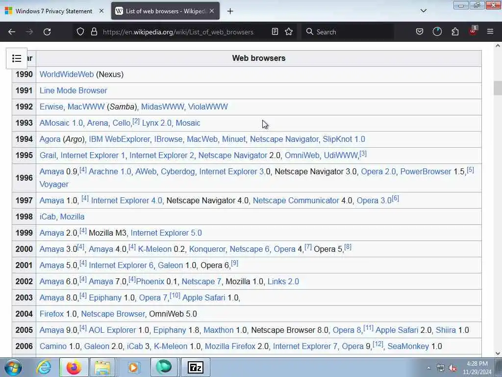Image resolution: width=502 pixels, height=377 pixels.
Task: Open SeaMonkey link
Action: 408,346
